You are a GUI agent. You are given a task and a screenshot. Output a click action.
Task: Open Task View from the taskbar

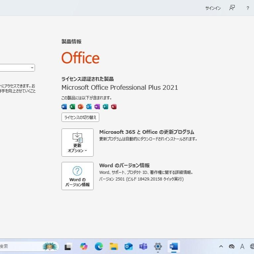click(x=68, y=247)
